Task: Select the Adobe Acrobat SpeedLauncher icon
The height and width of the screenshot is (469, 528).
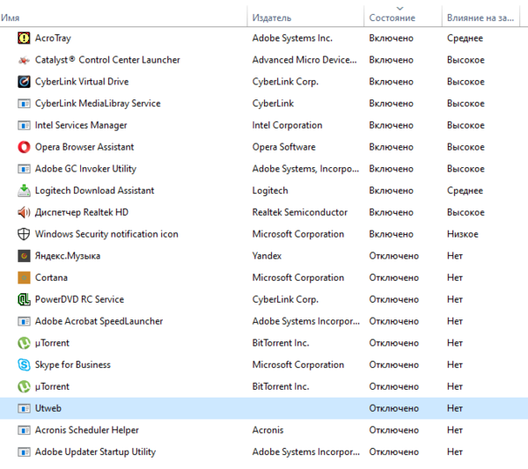Action: click(x=24, y=321)
